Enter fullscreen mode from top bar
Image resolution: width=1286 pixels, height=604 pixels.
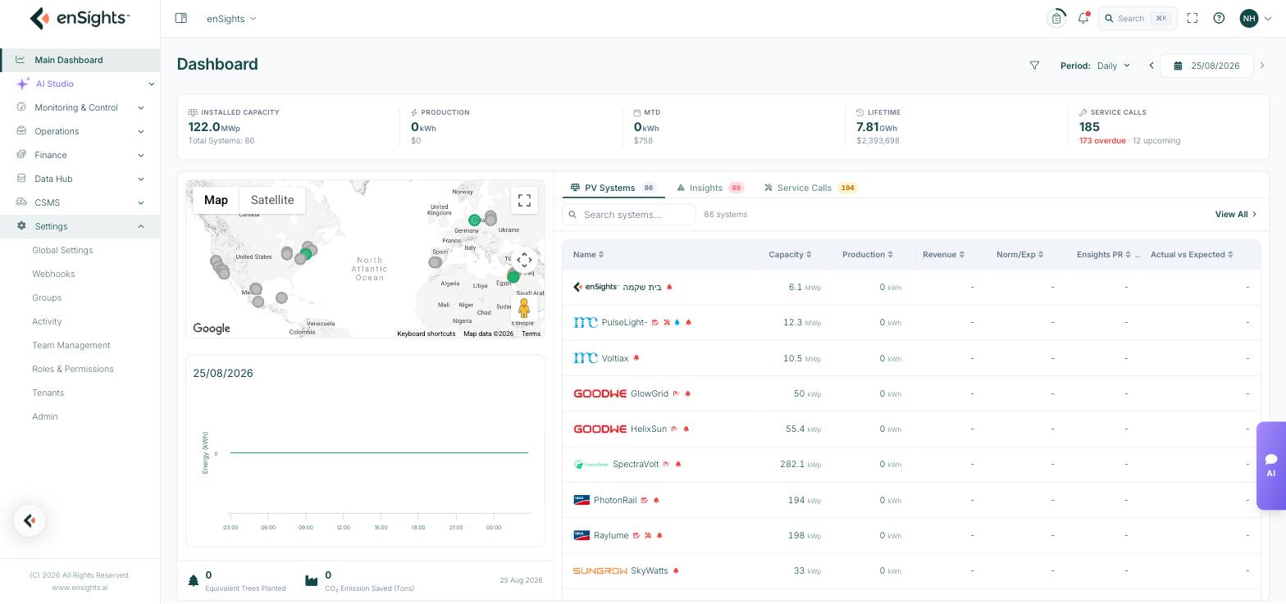(1193, 18)
